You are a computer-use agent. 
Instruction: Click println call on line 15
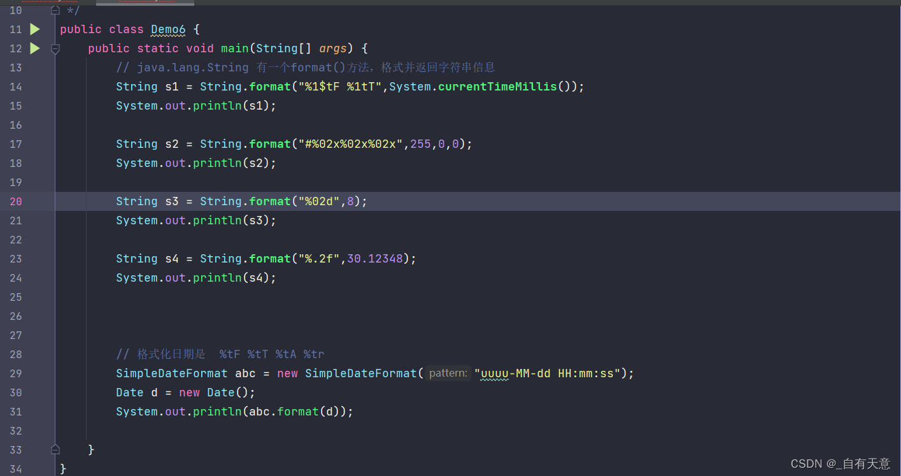(x=217, y=105)
